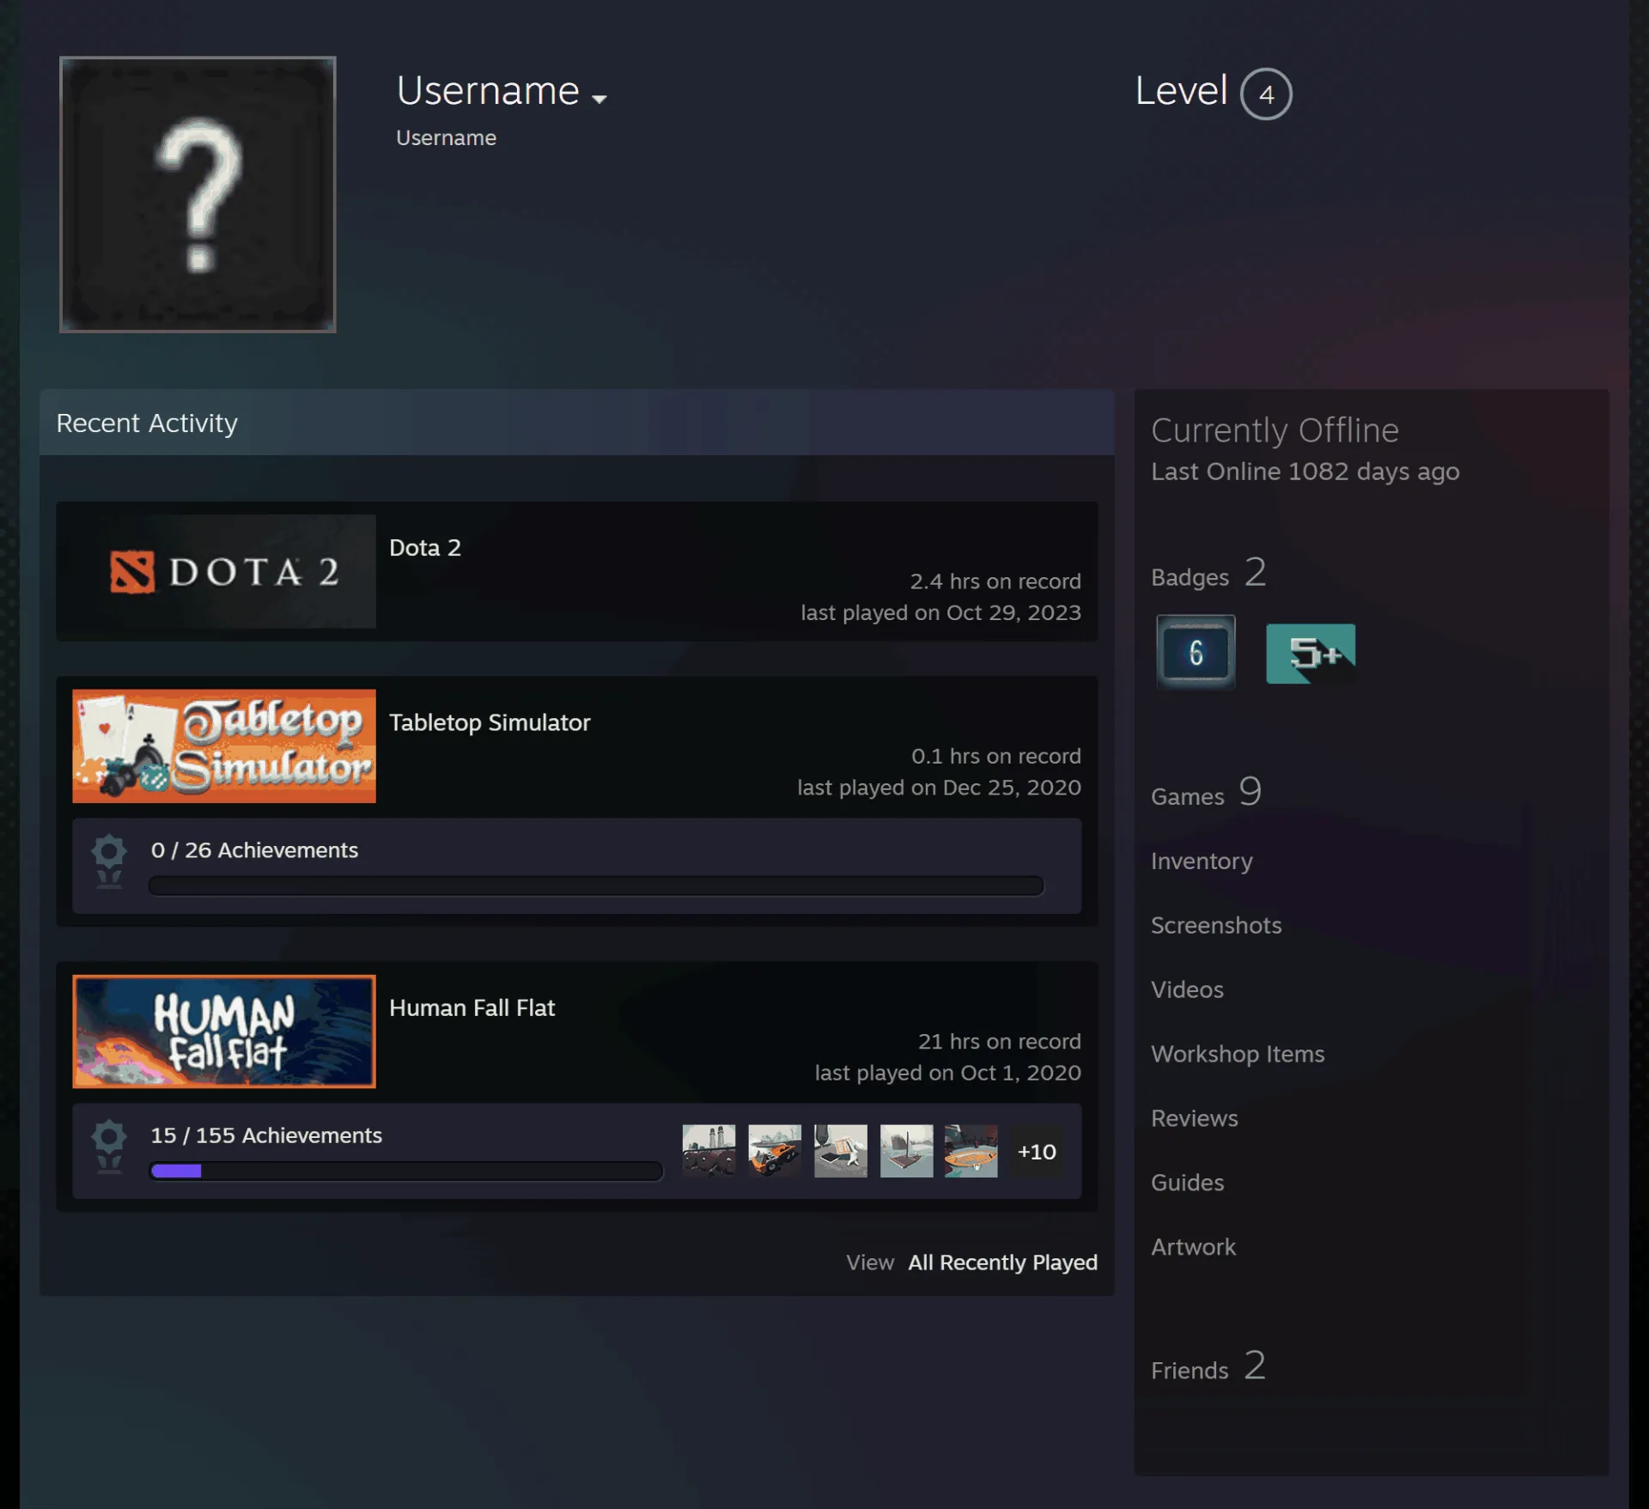Open the Guides page
Viewport: 1649px width, 1509px height.
click(1187, 1183)
